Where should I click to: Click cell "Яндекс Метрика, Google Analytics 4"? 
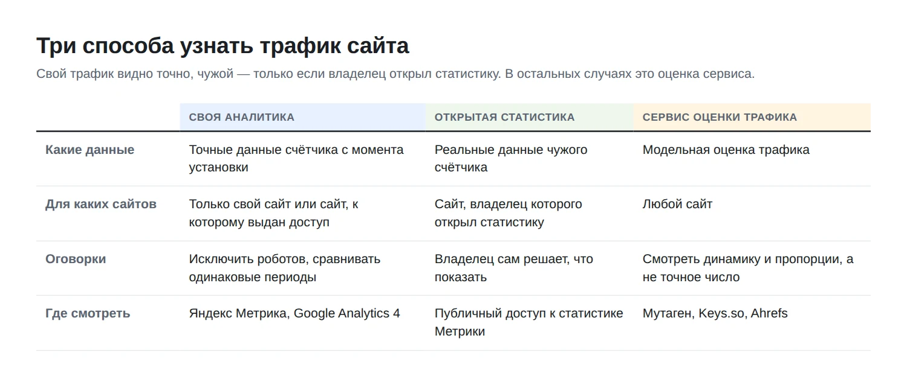302,323
